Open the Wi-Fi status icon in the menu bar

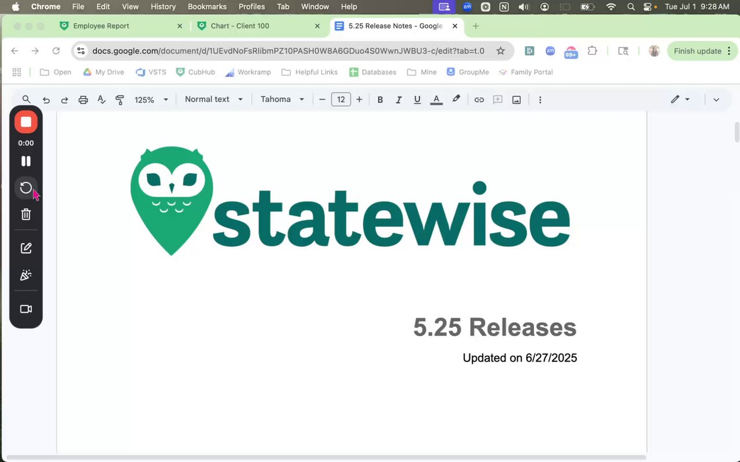coord(611,7)
